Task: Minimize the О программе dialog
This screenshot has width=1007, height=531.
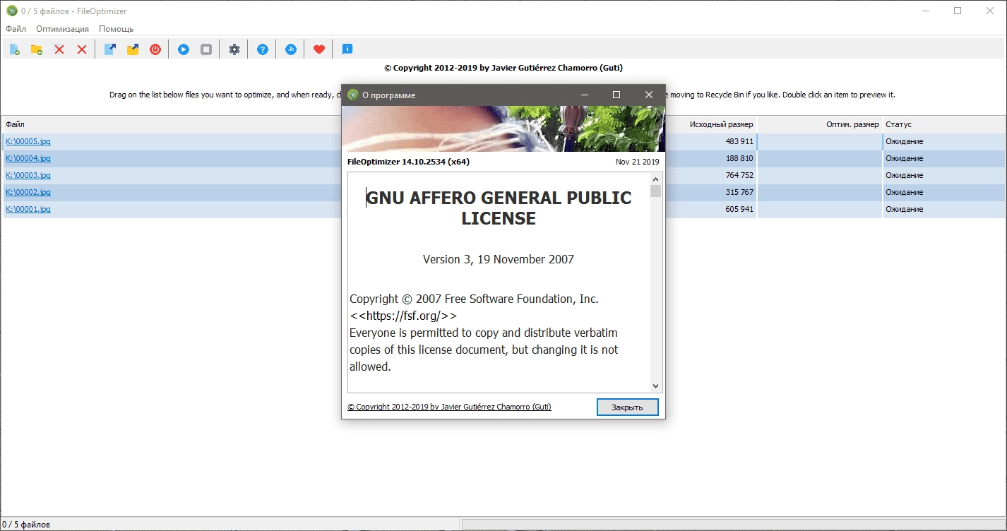Action: [x=584, y=95]
